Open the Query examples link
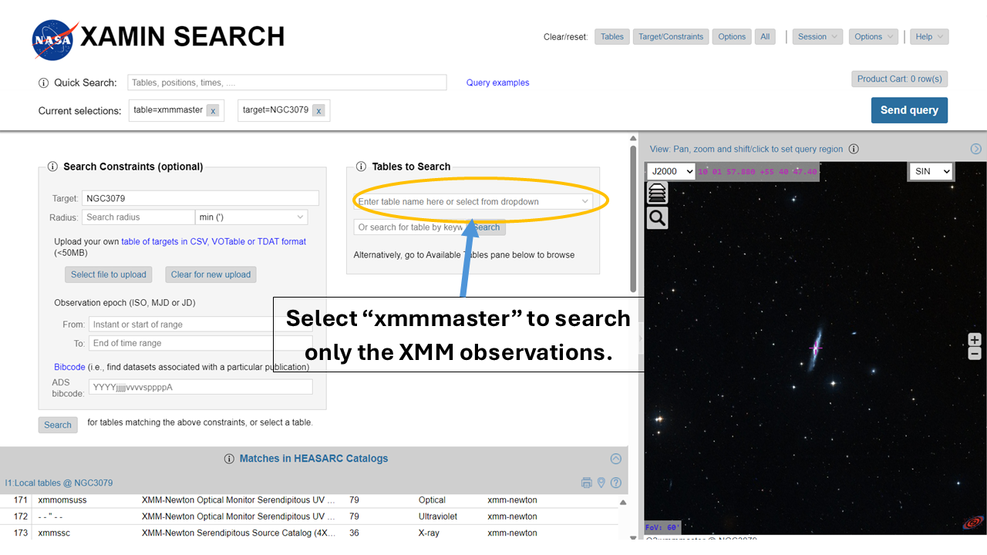This screenshot has height=555, width=987. [x=497, y=82]
